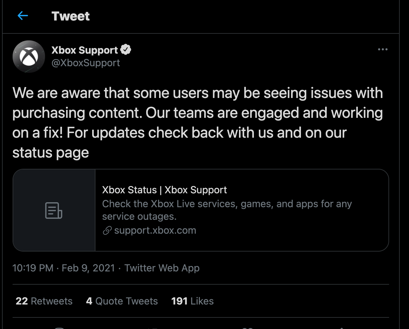The height and width of the screenshot is (329, 409).
Task: Click the Xbox Support display name
Action: pyautogui.click(x=85, y=50)
